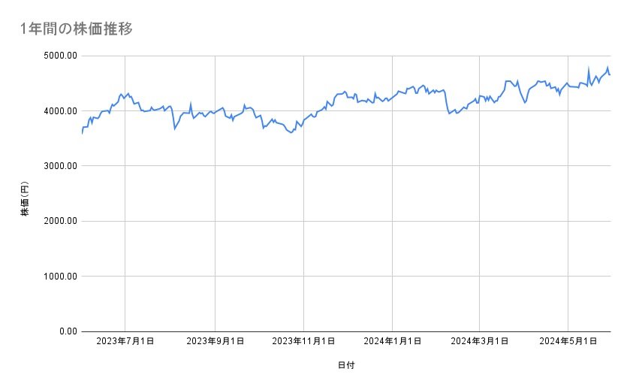
Task: Select the 1000.00 y-axis label
Action: 60,277
